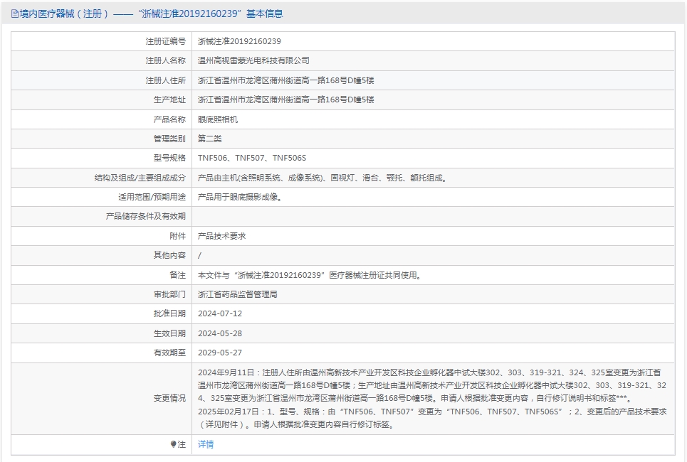Select the address value in 生产地址 row

(x=285, y=100)
